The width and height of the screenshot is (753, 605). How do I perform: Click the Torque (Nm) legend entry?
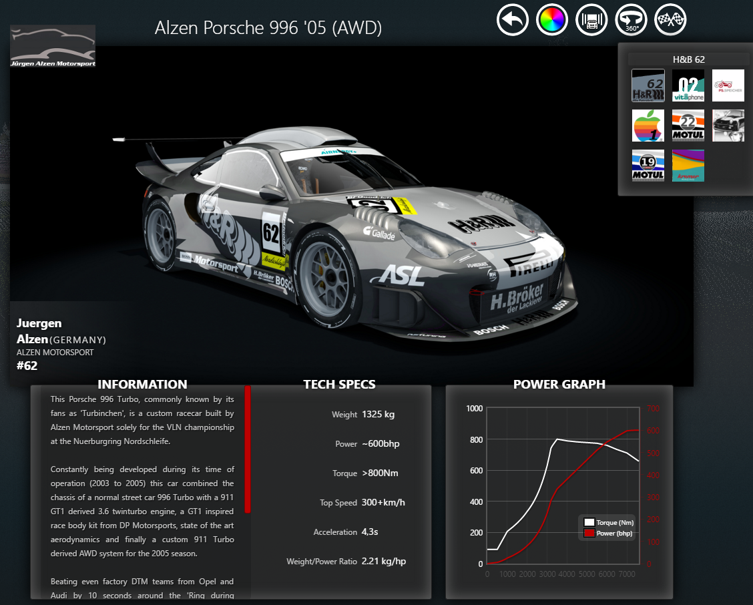[609, 522]
